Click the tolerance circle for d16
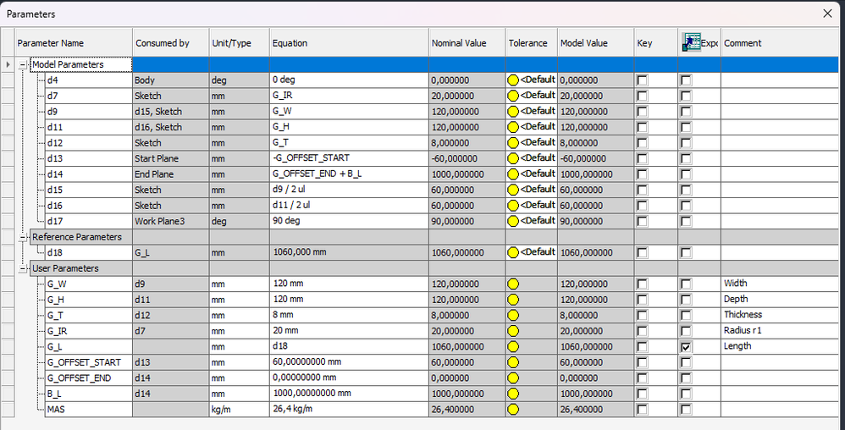Screen dimensions: 845x430 (513, 206)
